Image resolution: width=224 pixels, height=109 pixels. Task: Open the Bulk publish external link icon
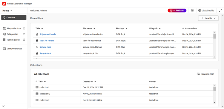(x=24, y=34)
